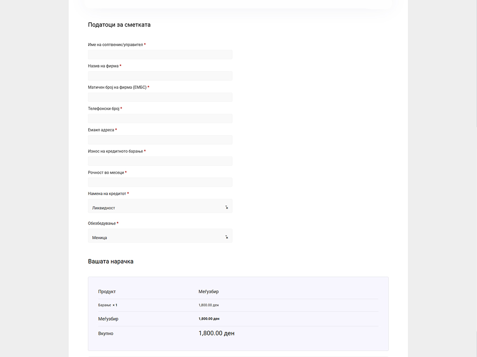Viewport: 477px width, 357px height.
Task: Clear the Меница selection with the x icon
Action: [227, 238]
